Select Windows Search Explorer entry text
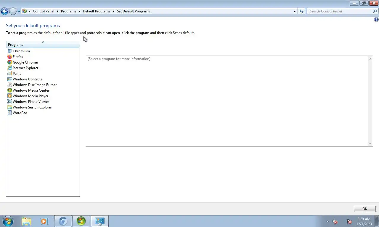 [x=32, y=107]
